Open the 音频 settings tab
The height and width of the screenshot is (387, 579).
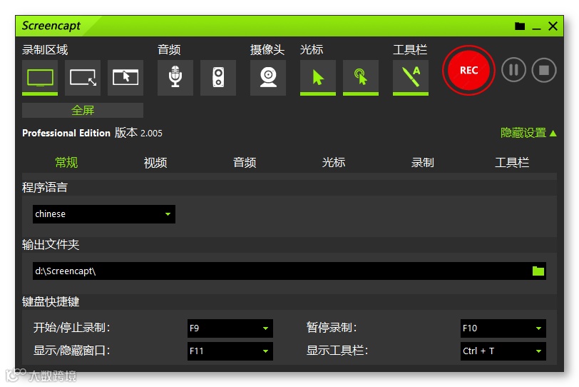[x=245, y=162]
